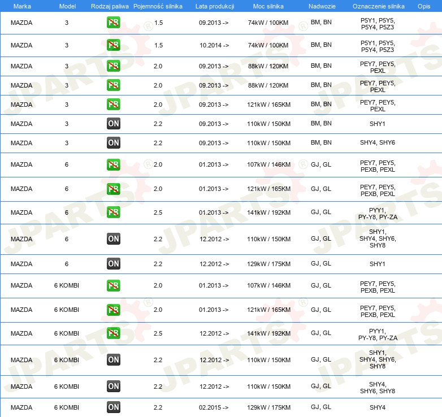Click the Rodzaj paliwa column header
Viewport: 442px width, 417px height.
pos(110,6)
